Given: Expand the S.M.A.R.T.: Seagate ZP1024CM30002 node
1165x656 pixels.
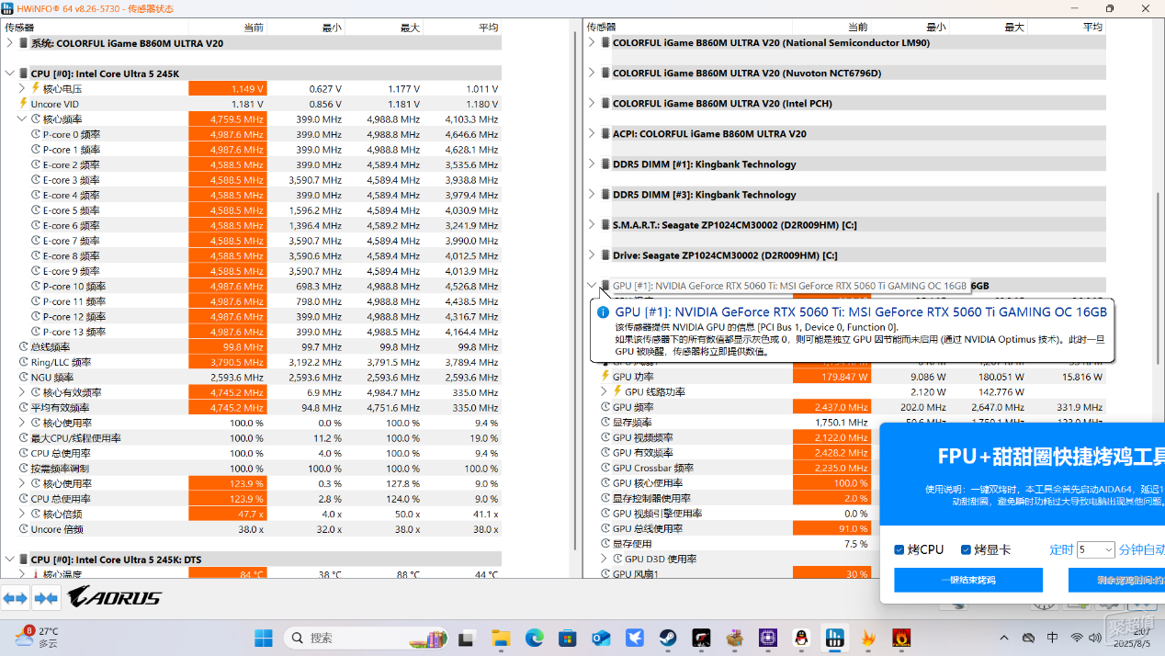Looking at the screenshot, I should (x=592, y=225).
